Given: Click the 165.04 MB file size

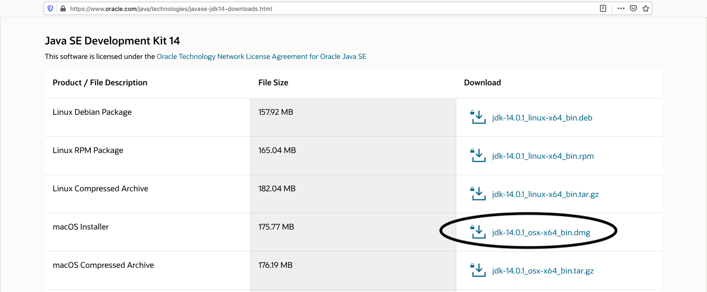Looking at the screenshot, I should click(277, 150).
